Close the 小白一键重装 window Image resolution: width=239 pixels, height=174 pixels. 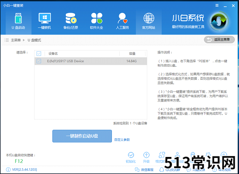233,6
